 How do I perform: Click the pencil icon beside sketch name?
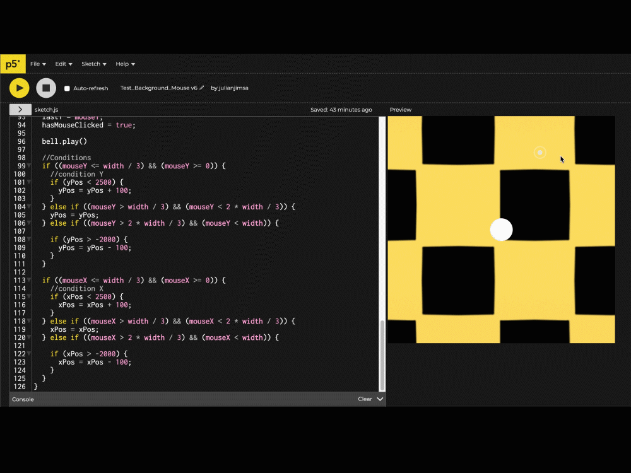(202, 88)
